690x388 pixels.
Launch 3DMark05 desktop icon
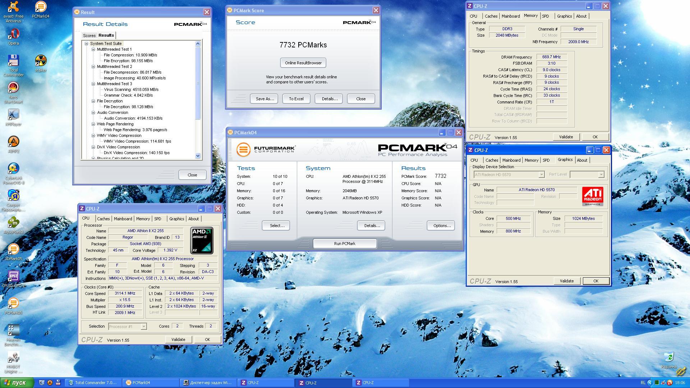13,252
